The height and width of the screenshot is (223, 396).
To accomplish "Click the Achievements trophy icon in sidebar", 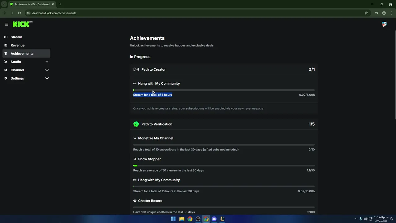I will pyautogui.click(x=6, y=54).
